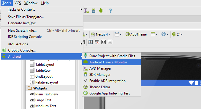Open the Window menu
The image size is (201, 109).
pos(31,3)
